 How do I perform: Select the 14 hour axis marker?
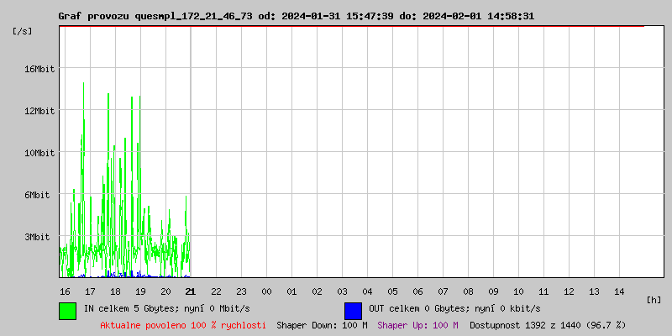click(x=619, y=291)
